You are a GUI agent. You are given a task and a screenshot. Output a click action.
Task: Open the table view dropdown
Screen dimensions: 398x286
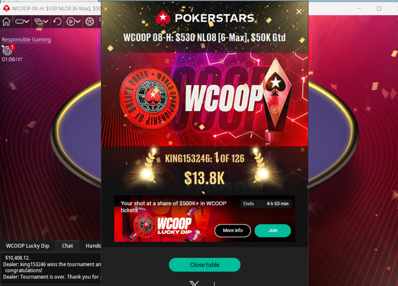22,22
